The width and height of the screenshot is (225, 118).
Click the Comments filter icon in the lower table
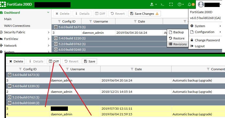click(x=208, y=69)
